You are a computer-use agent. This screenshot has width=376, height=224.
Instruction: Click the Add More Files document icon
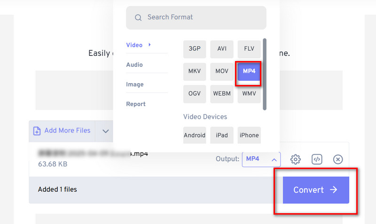[x=37, y=131]
